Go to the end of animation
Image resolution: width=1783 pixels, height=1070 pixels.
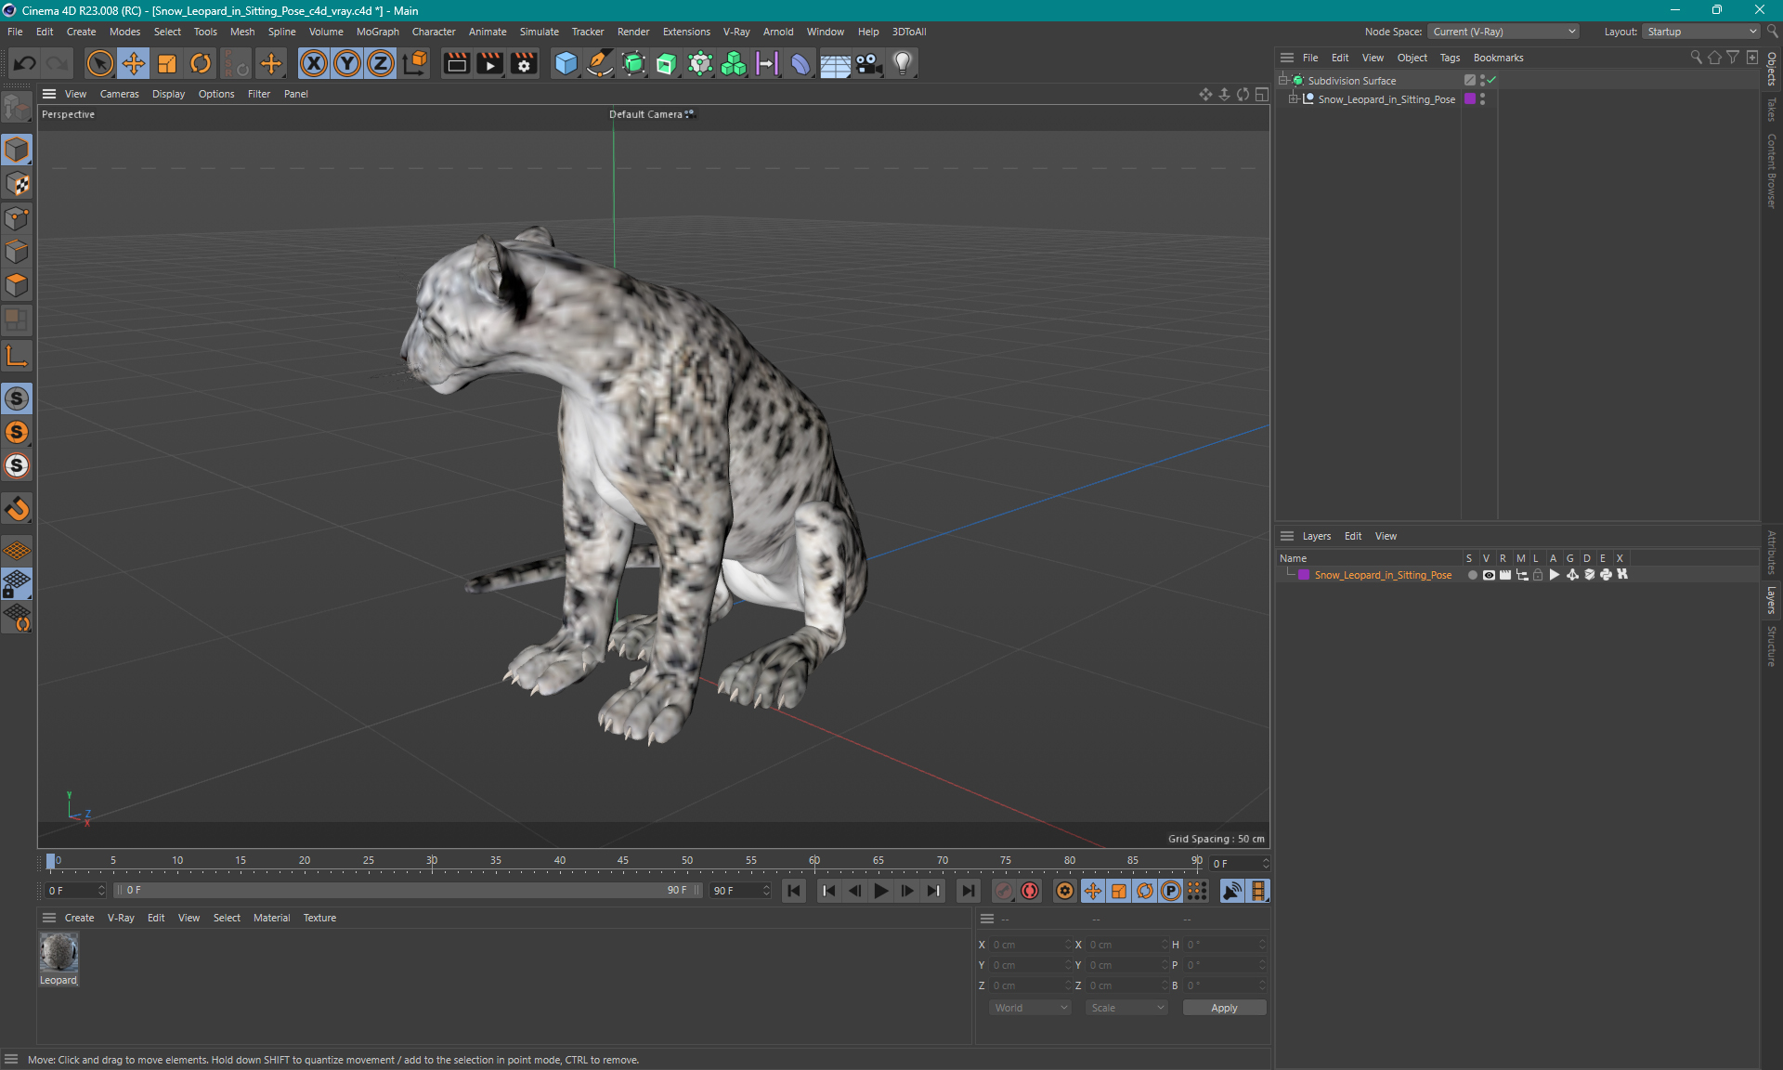click(x=969, y=891)
